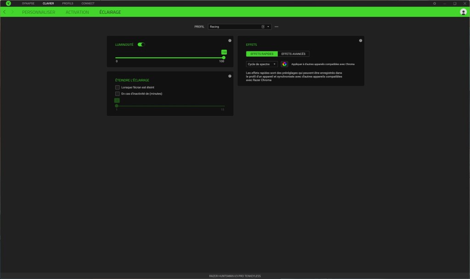Switch to the Personnaliser tab
This screenshot has height=279, width=470.
tap(39, 12)
